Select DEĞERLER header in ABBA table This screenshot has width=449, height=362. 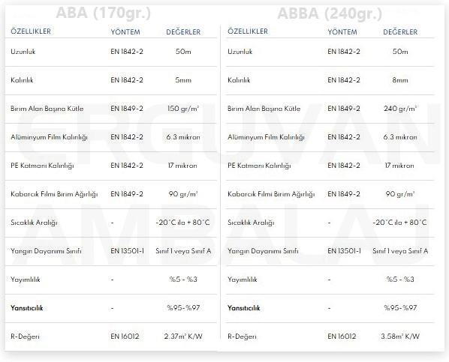(x=400, y=31)
